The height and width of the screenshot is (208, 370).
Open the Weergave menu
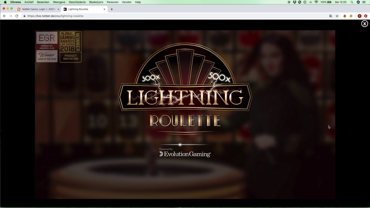pyautogui.click(x=59, y=2)
